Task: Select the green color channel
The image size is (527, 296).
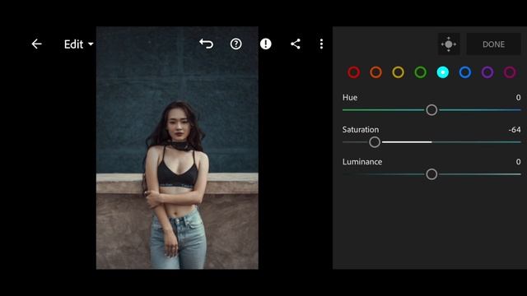Action: pyautogui.click(x=421, y=72)
